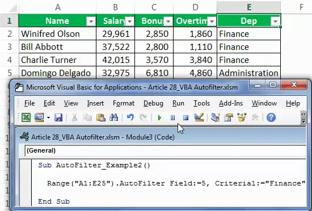The image size is (312, 211).
Task: Open the Format menu
Action: tap(124, 103)
